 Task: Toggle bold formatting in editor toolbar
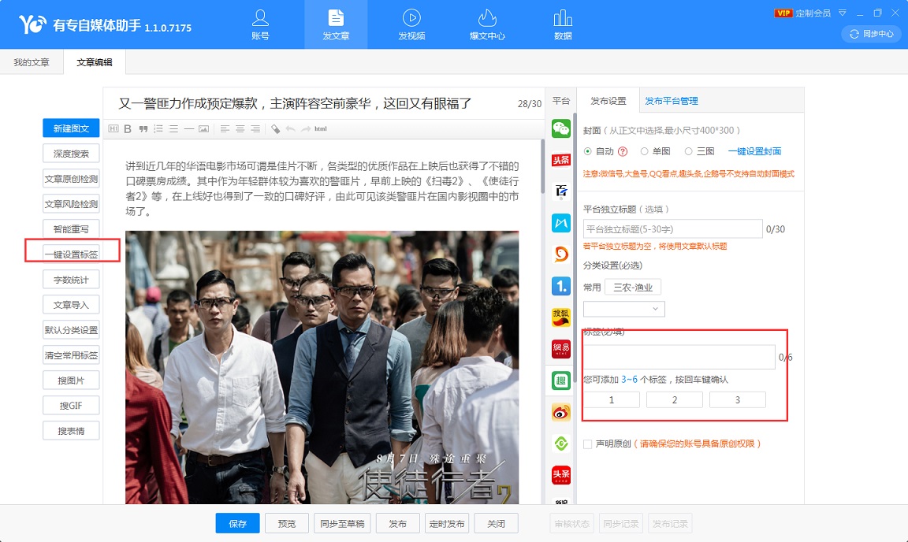coord(128,128)
